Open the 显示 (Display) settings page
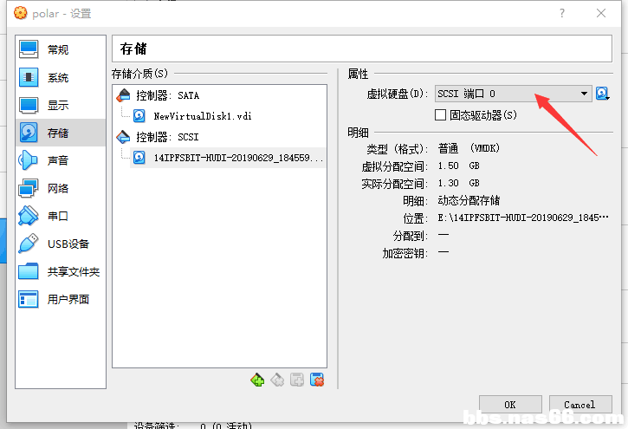The width and height of the screenshot is (628, 429). coord(60,105)
